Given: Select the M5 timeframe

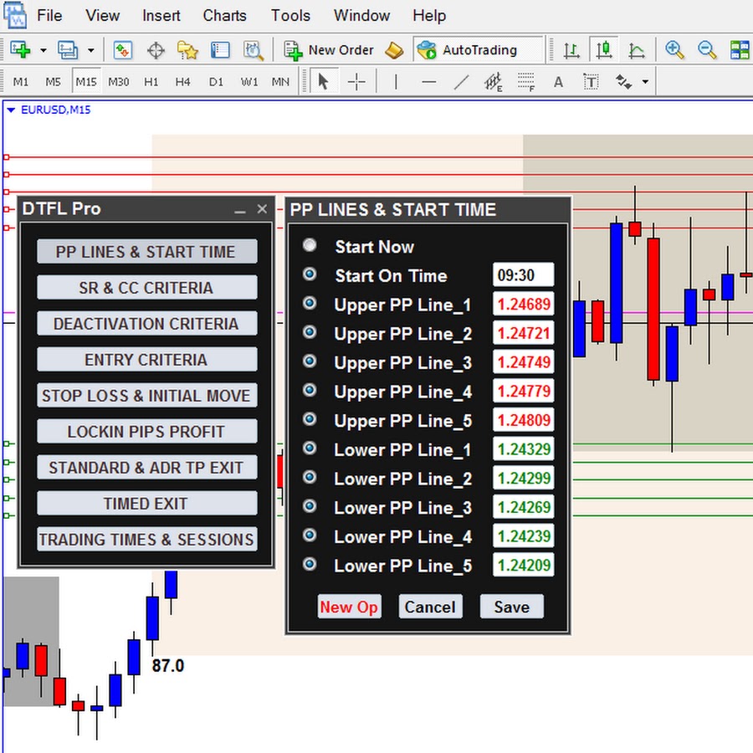Looking at the screenshot, I should point(53,82).
